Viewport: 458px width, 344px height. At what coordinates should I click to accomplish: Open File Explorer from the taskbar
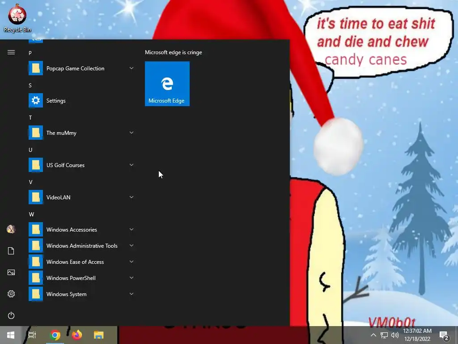click(99, 335)
